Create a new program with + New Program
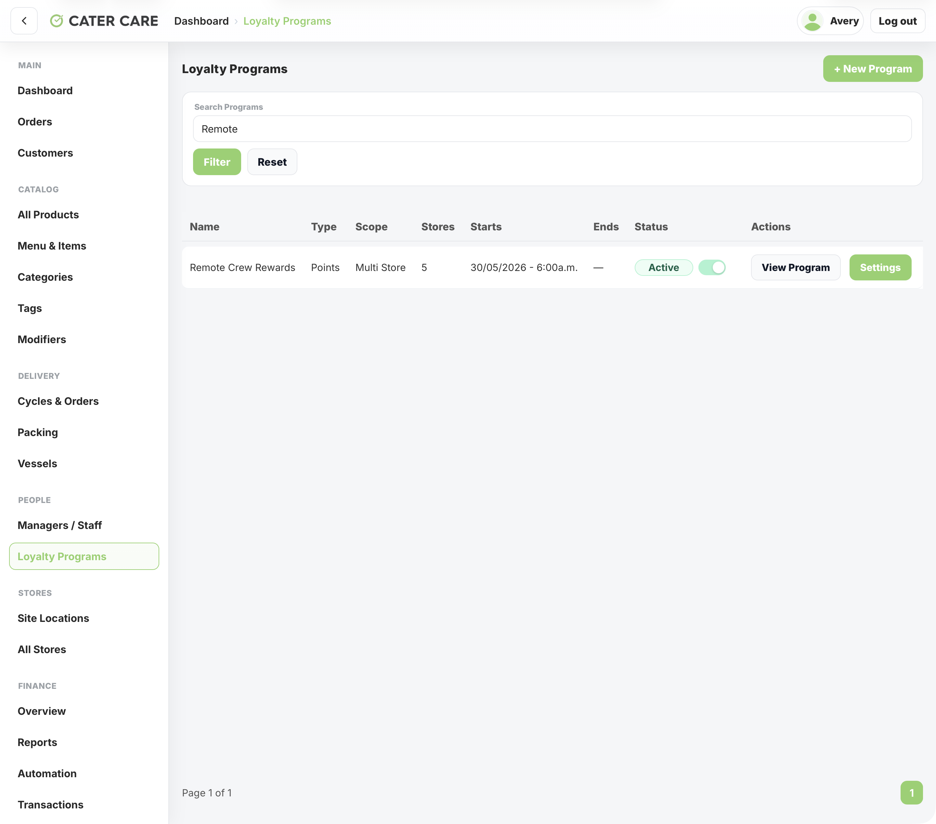The image size is (936, 824). coord(872,69)
